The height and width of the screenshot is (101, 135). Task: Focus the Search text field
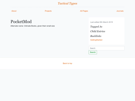click(106, 48)
